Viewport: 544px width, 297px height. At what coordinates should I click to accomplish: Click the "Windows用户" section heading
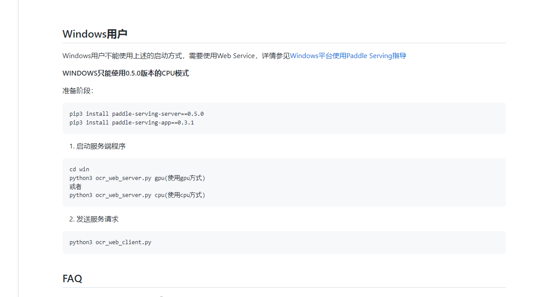(95, 34)
